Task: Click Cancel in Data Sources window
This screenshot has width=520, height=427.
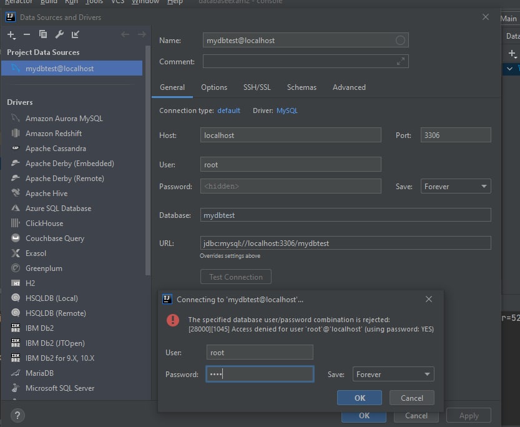Action: point(416,416)
